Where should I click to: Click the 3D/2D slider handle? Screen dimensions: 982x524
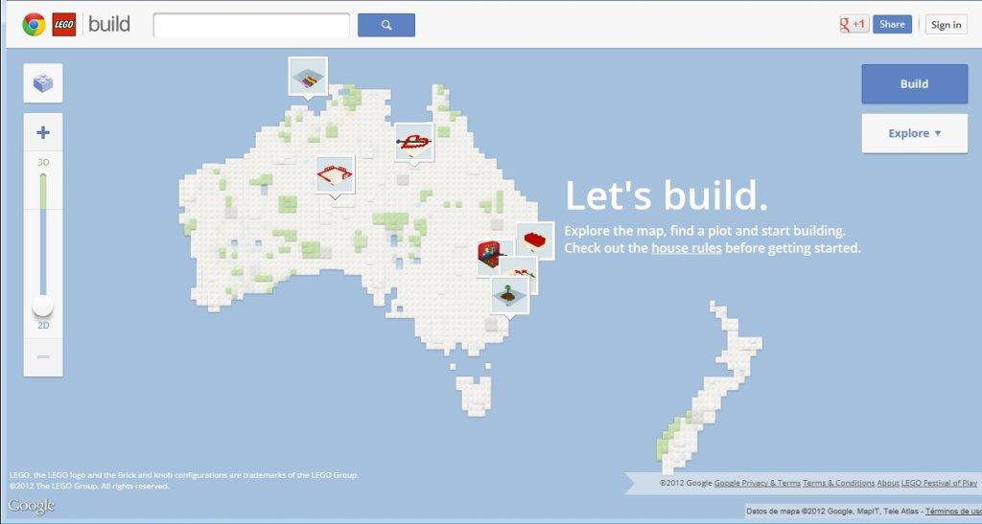tap(43, 306)
